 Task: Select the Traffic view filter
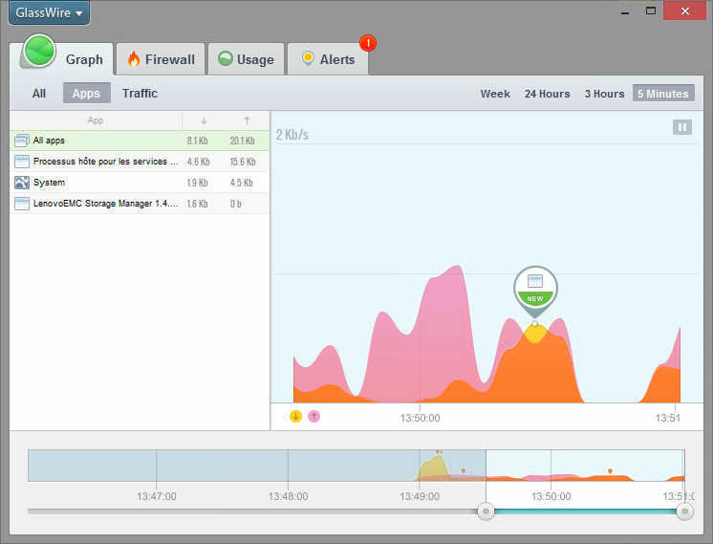(140, 94)
